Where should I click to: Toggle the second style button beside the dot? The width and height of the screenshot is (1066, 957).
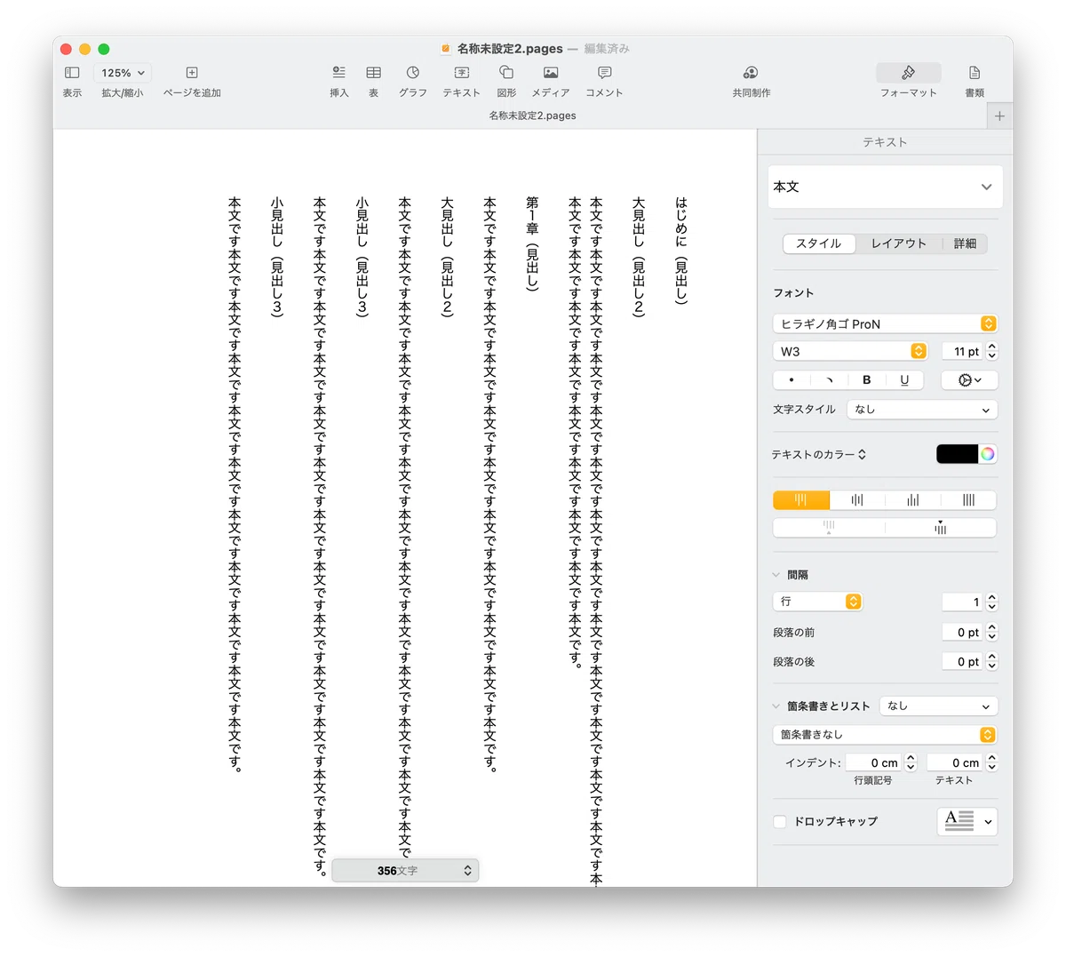coord(830,379)
